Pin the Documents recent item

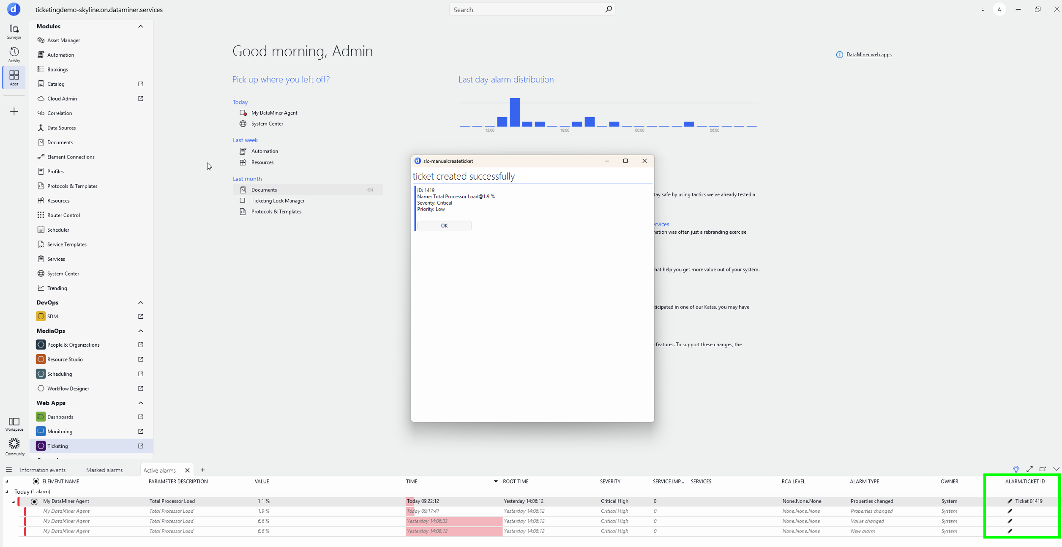coord(370,190)
